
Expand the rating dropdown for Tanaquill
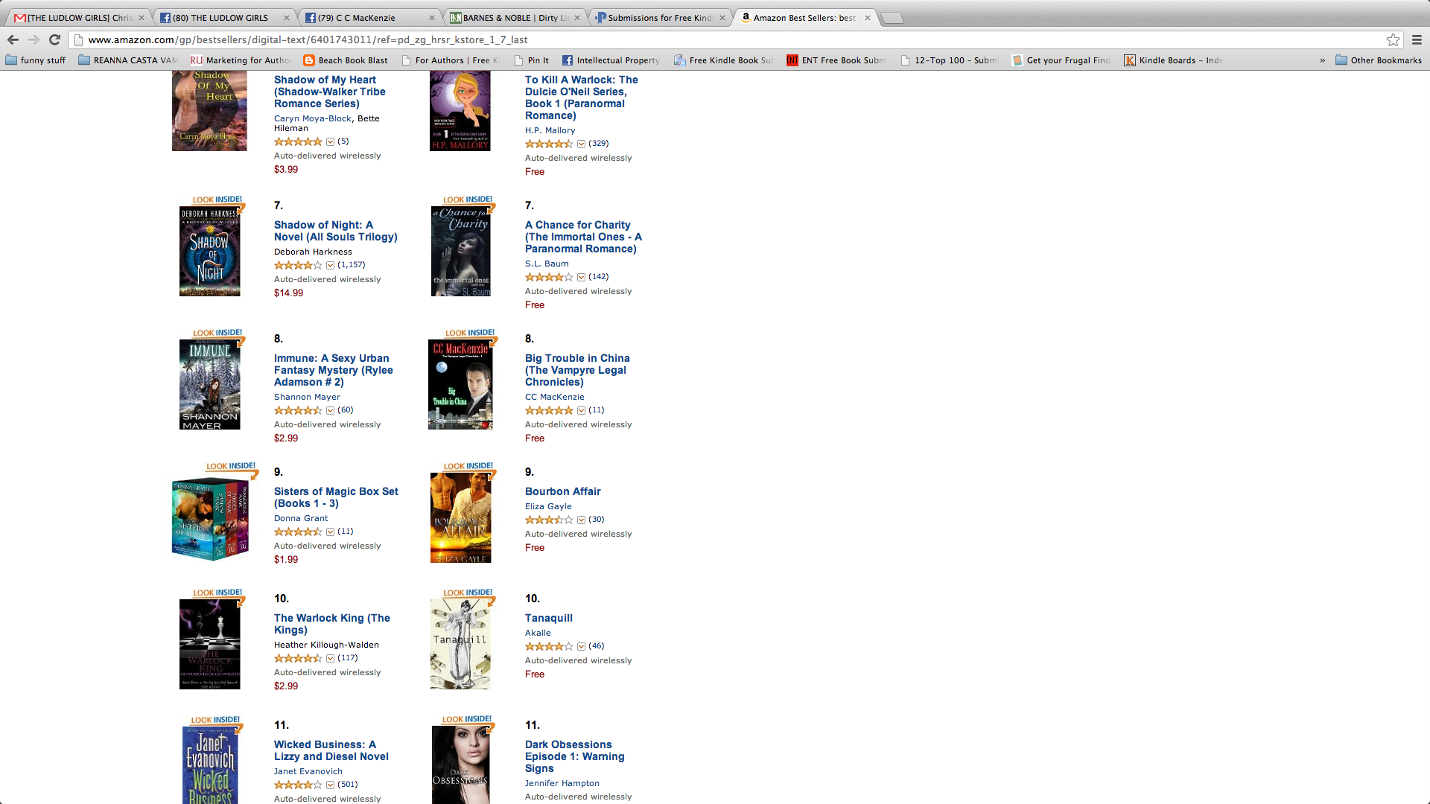pos(581,646)
